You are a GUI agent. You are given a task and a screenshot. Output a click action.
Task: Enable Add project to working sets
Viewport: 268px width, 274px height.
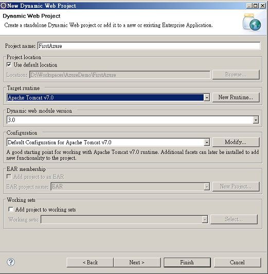pyautogui.click(x=11, y=209)
